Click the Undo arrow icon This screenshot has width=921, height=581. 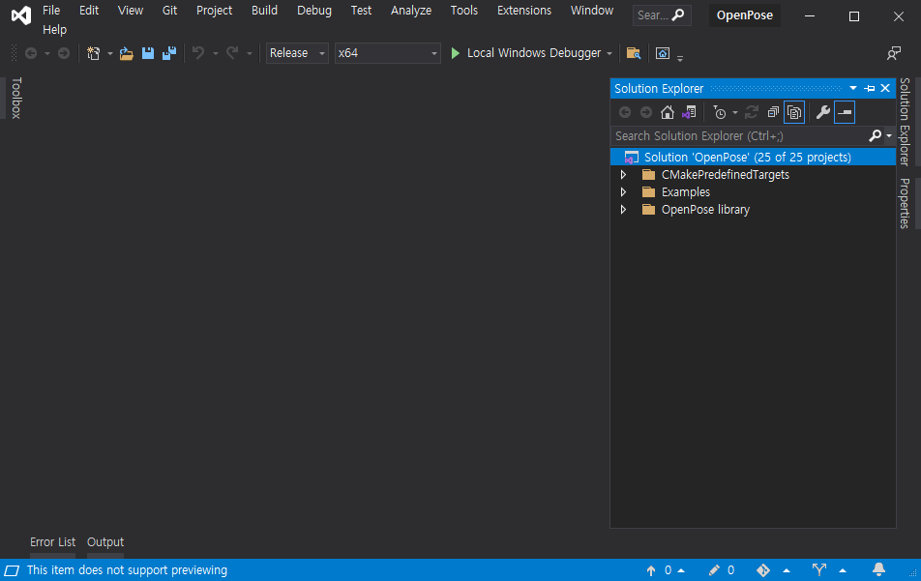pos(198,53)
